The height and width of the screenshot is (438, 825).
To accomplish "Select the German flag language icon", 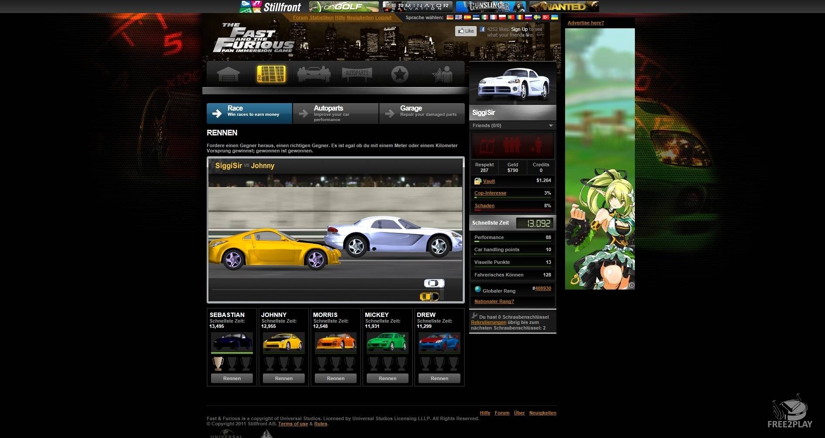I will pyautogui.click(x=450, y=17).
